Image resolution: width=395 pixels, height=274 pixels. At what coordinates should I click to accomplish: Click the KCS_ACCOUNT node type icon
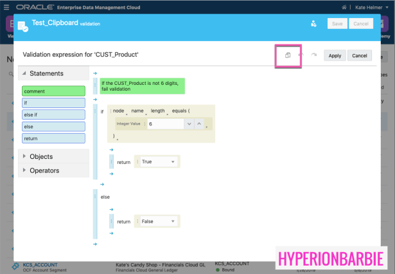pyautogui.click(x=15, y=266)
